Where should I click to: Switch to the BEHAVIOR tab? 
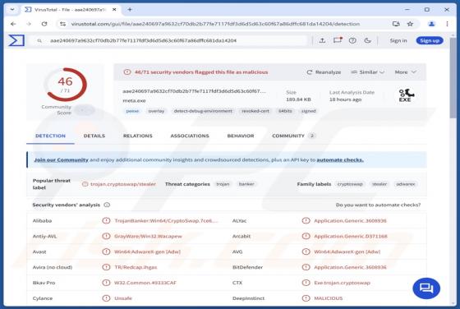coord(241,136)
